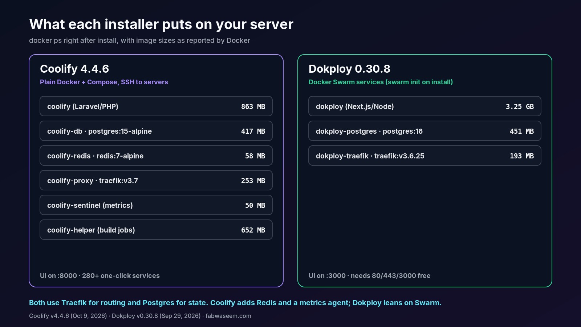Click the 50 MB size value
The image size is (581, 327).
tap(255, 205)
